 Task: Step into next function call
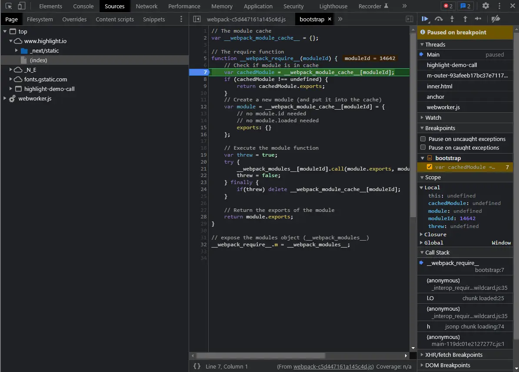[452, 19]
